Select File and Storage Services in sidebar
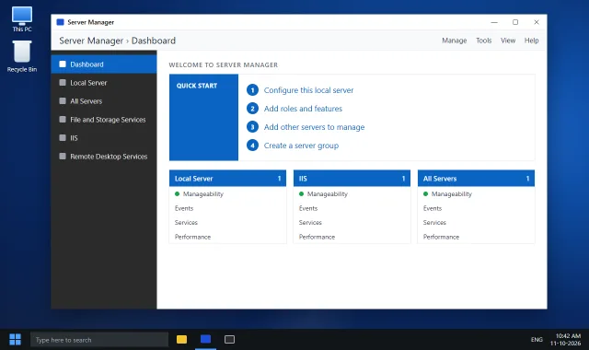The width and height of the screenshot is (589, 350). (x=104, y=120)
